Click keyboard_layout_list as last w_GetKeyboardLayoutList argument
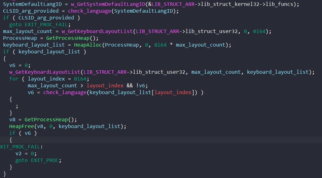 pyautogui.click(x=278, y=72)
